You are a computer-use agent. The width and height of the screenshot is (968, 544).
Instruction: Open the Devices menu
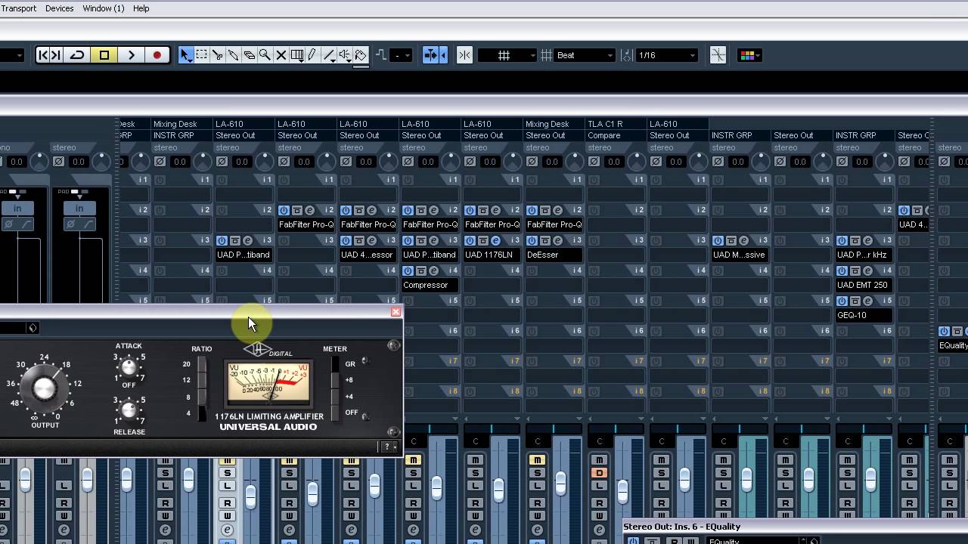[x=59, y=8]
